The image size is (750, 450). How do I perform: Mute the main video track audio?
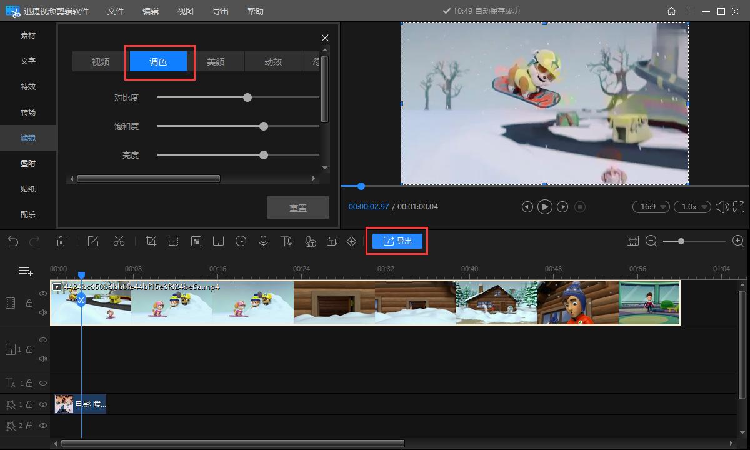point(43,312)
